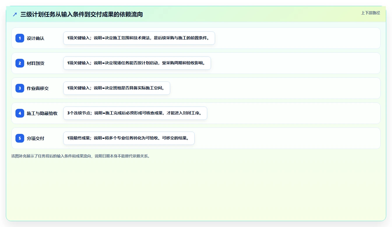
Task: Click the step number 4 badge
Action: tap(20, 113)
